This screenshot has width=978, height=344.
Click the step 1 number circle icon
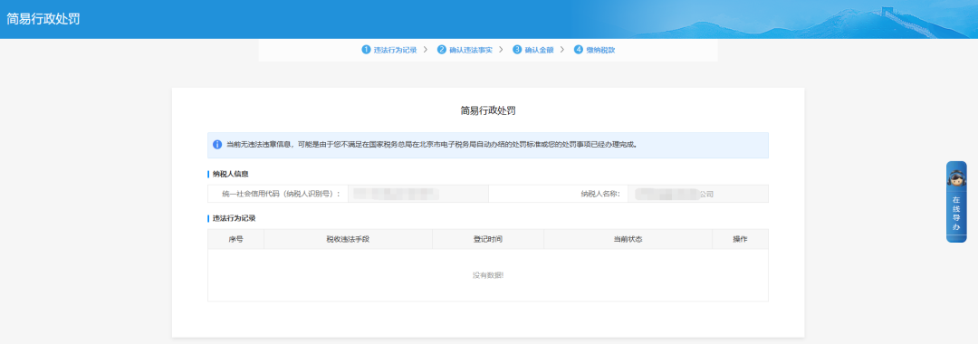click(x=366, y=50)
